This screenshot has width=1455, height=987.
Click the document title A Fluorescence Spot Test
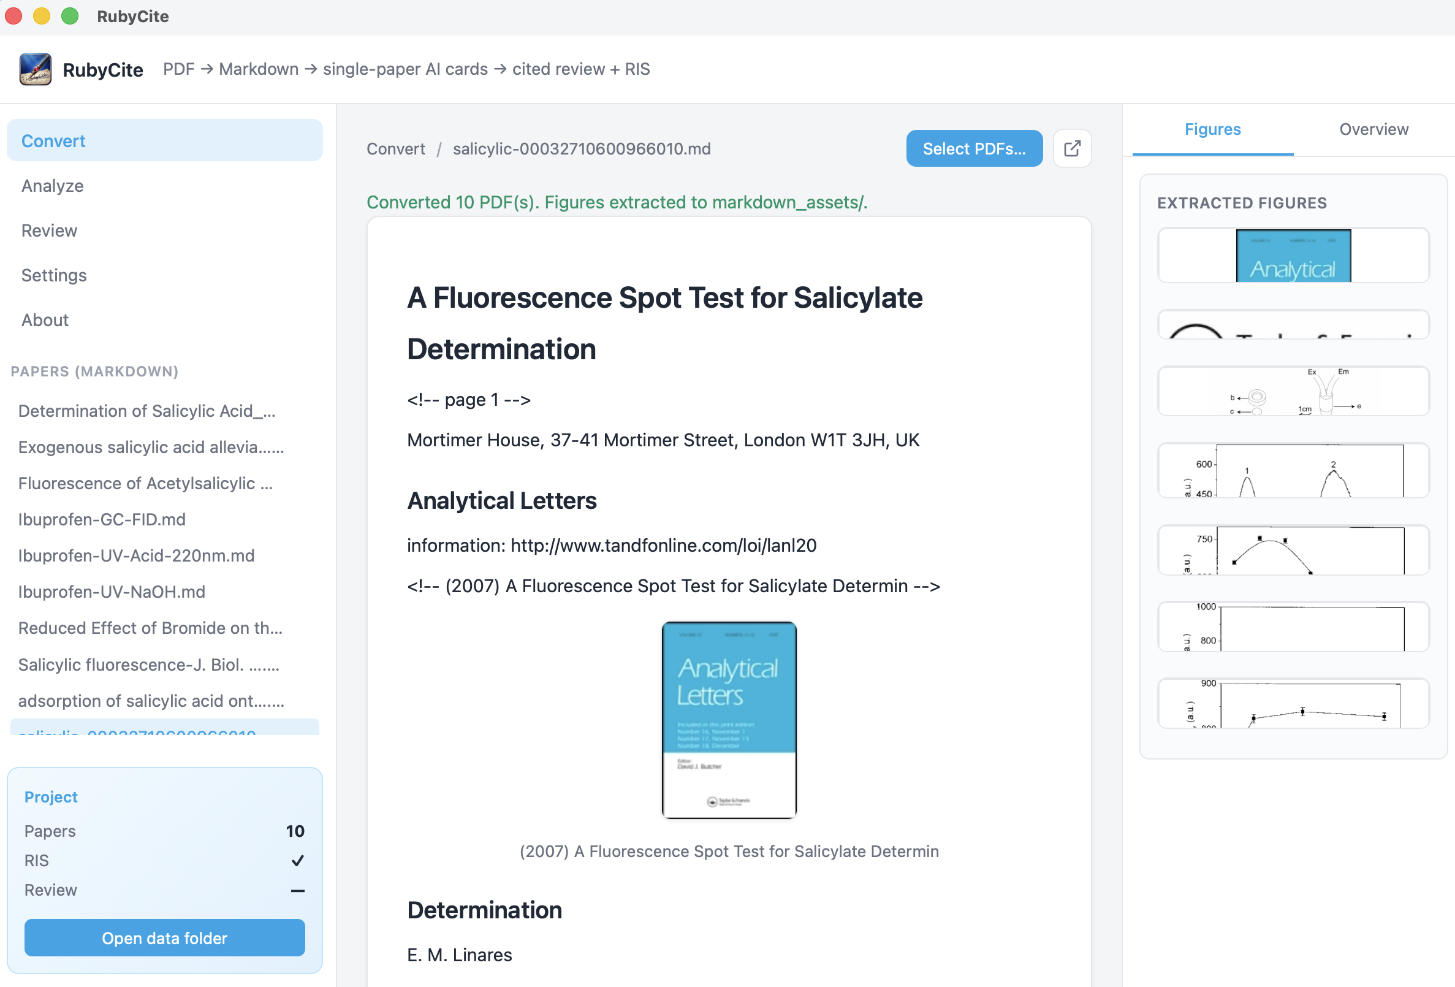point(664,323)
